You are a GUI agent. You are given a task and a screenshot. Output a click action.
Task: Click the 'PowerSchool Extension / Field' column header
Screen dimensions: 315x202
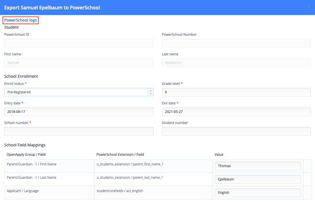120,155
